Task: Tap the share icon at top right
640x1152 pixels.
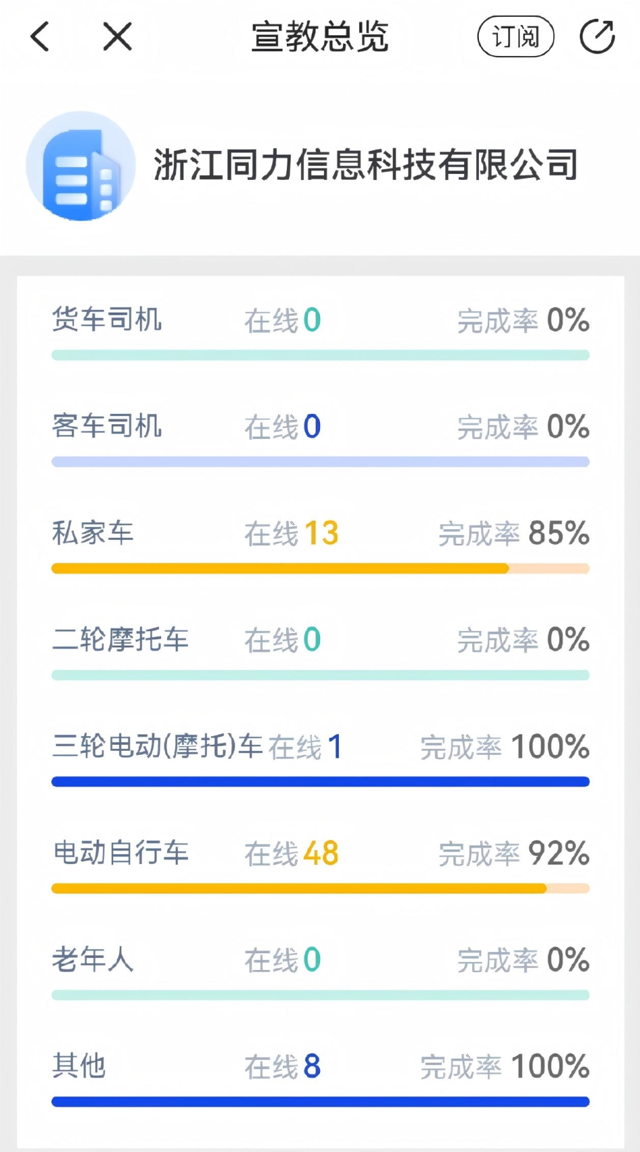Action: coord(597,37)
